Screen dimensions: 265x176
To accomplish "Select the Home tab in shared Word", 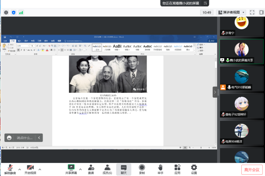I will coord(13,41).
